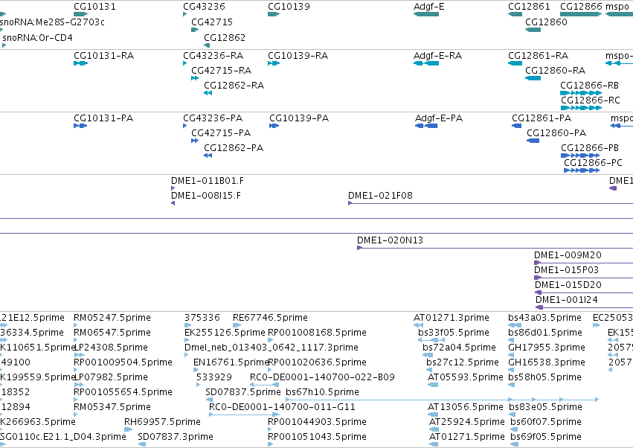Image resolution: width=633 pixels, height=448 pixels.
Task: Click the RE67746.5prime EST label
Action: [x=270, y=318]
